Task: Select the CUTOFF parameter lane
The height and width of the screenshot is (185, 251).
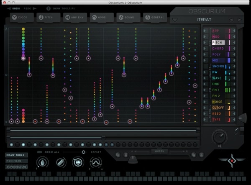Action: point(218,108)
